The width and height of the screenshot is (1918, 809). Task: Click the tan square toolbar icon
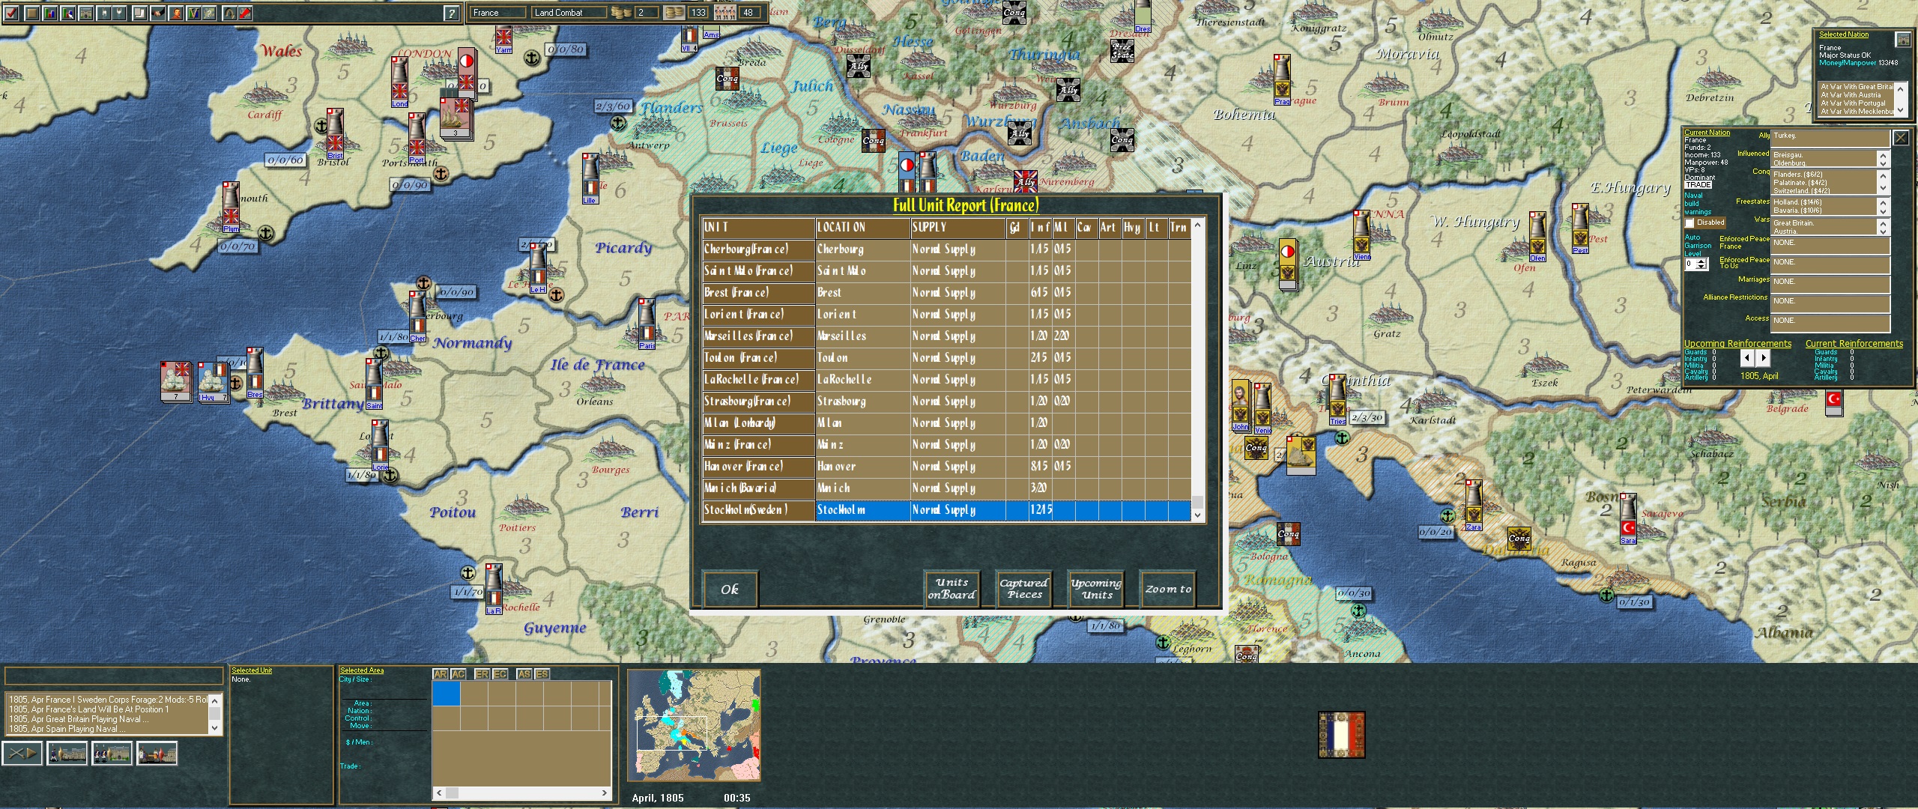coord(32,13)
